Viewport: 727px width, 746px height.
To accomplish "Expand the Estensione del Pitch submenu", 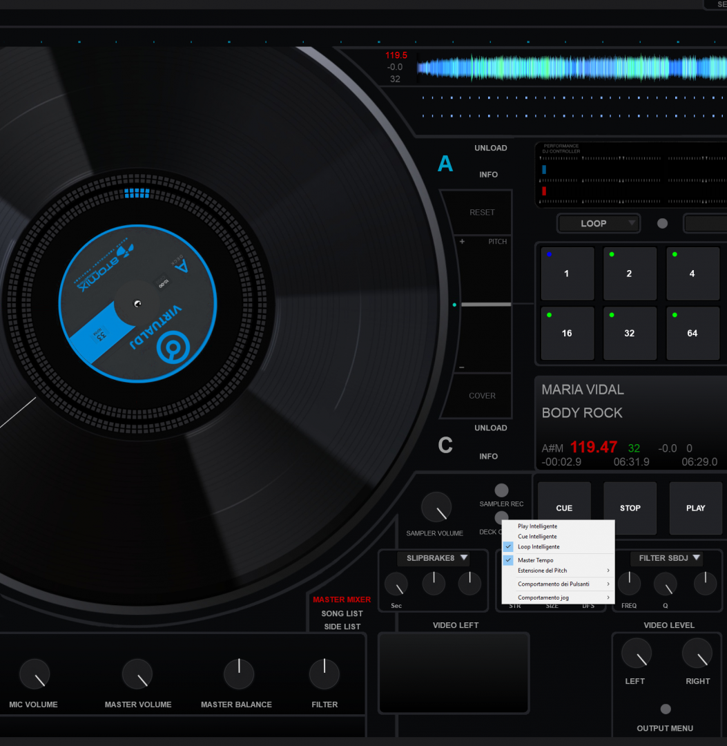I will pos(559,571).
